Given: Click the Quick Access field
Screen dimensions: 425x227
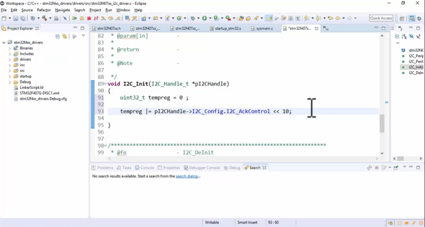Looking at the screenshot, I should pyautogui.click(x=381, y=18).
